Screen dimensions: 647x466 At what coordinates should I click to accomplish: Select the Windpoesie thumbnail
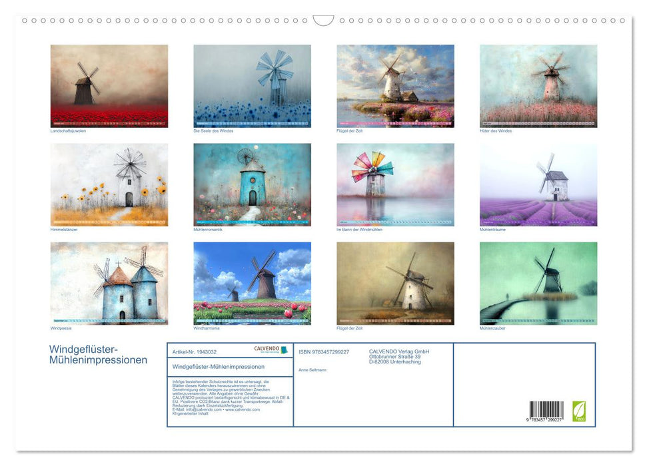coord(108,283)
